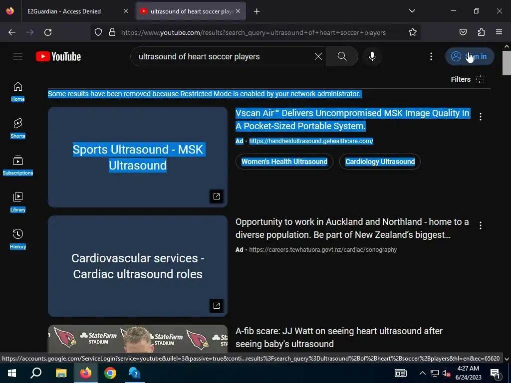Select the Cardiology Ultrasound chip
This screenshot has width=511, height=383.
[380, 162]
